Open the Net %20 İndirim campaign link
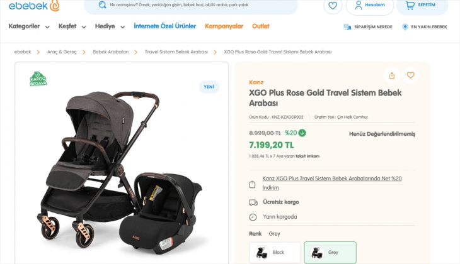Viewport: 460px width, 264px height. 331,183
